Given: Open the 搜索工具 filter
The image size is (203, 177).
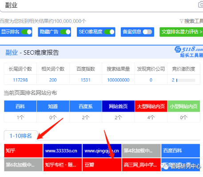Looking at the screenshot, I should coord(191,21).
